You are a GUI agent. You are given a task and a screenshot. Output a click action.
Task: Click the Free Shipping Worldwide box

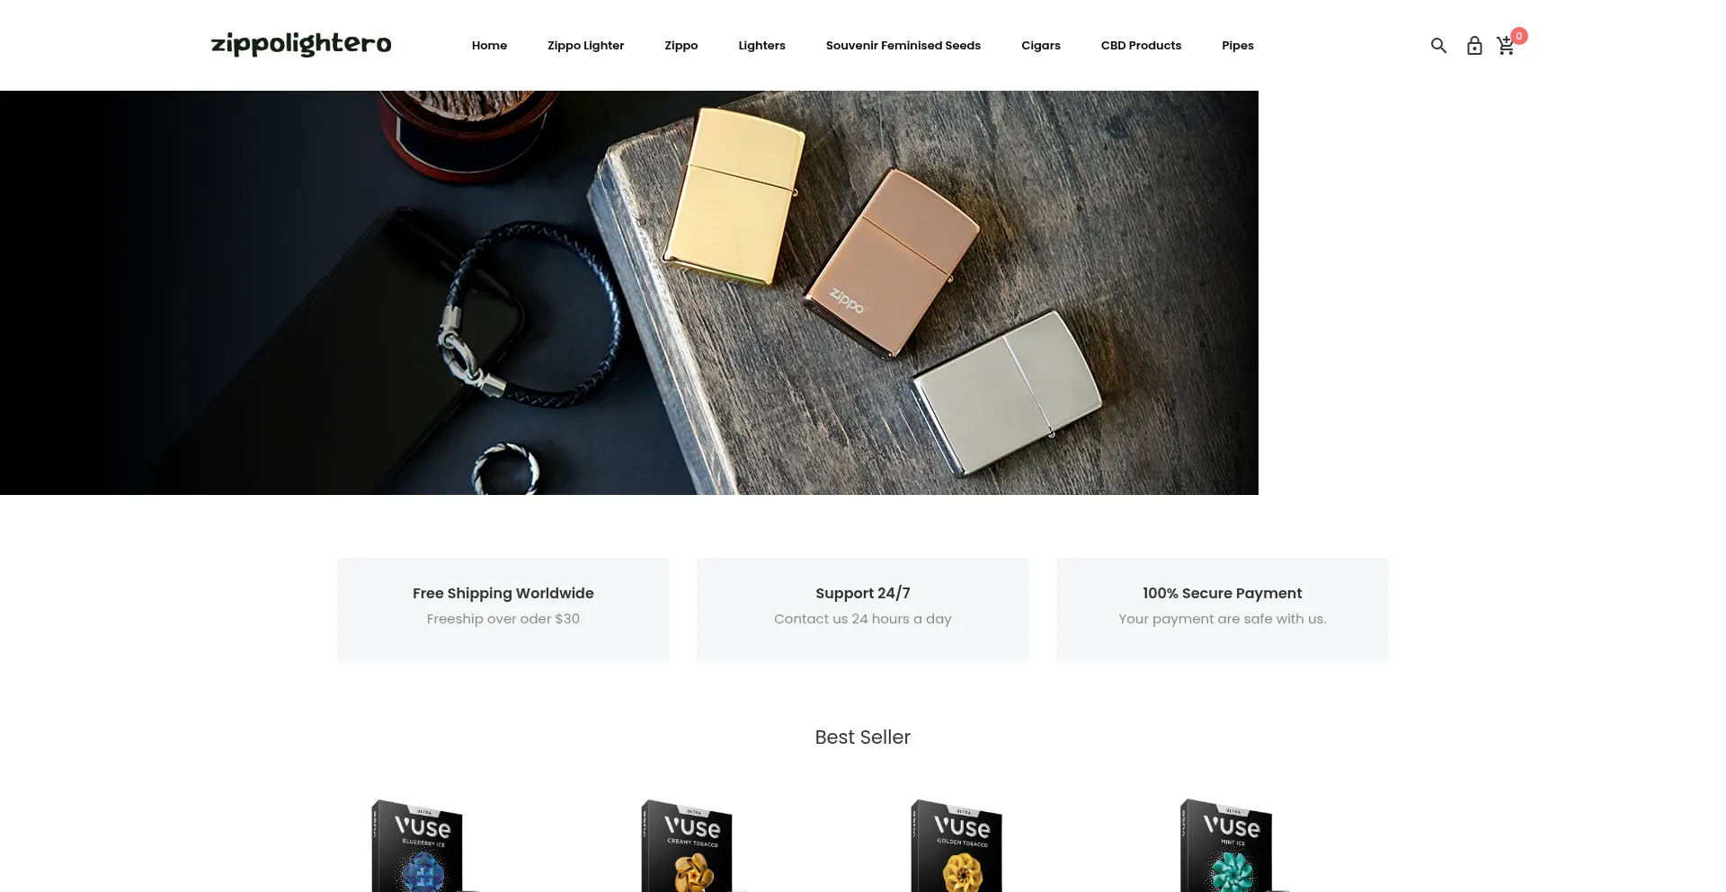(x=503, y=609)
